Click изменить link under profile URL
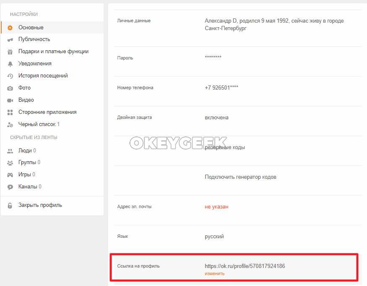The image size is (367, 286). pos(214,273)
